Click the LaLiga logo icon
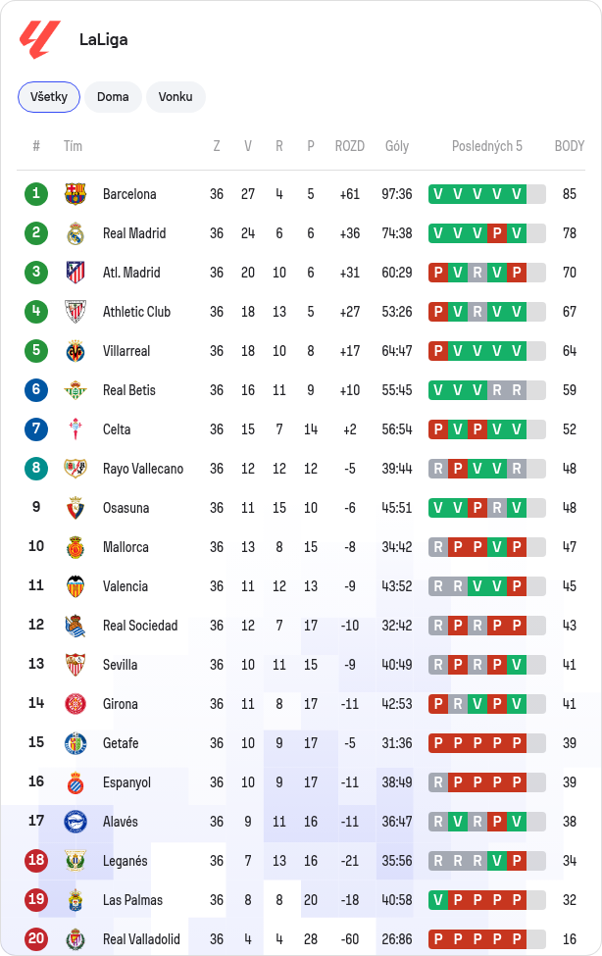Image resolution: width=602 pixels, height=956 pixels. coord(40,39)
